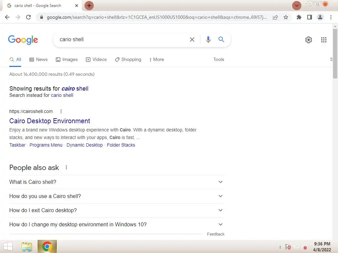Viewport: 338px width, 253px height.
Task: Expand 'What is Cairo shell?' question
Action: coord(117,182)
